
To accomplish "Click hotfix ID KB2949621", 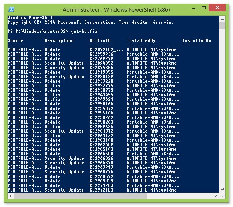I will tap(101, 99).
